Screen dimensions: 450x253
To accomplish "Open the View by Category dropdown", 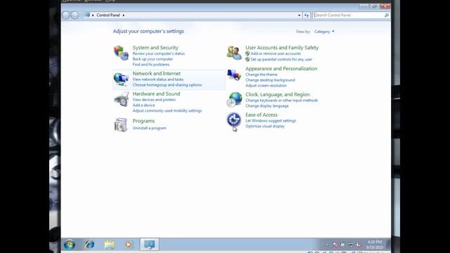I will (x=324, y=32).
